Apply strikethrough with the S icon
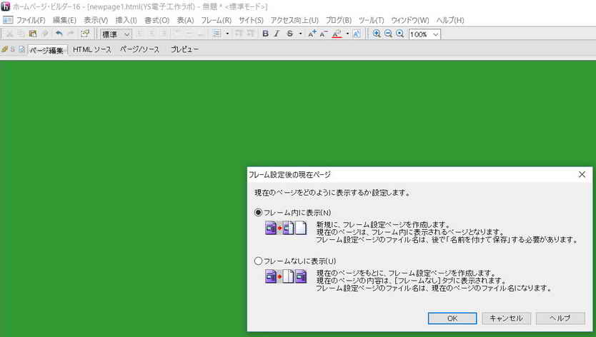596x337 pixels. tap(289, 34)
